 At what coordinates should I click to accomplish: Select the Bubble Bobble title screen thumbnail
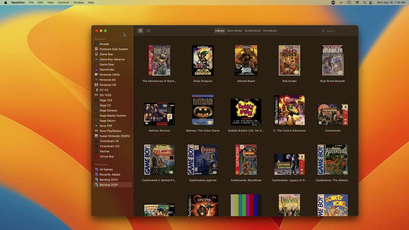tap(246, 112)
